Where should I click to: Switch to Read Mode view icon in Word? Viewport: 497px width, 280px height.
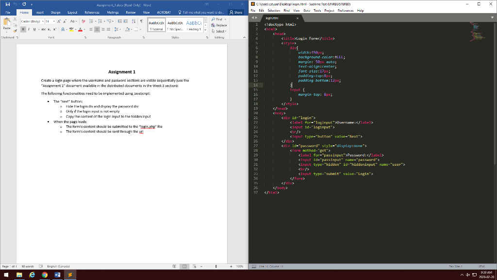coord(174,266)
